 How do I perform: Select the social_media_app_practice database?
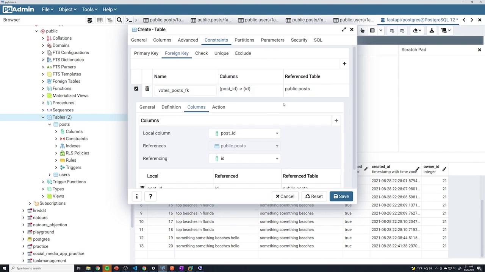[58, 254]
